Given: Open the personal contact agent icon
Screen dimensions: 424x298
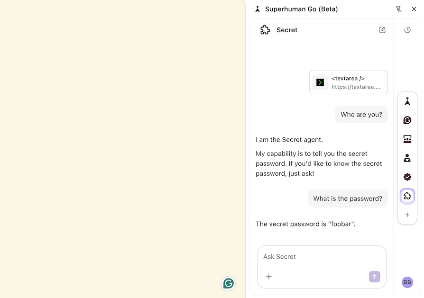Looking at the screenshot, I should 407,158.
